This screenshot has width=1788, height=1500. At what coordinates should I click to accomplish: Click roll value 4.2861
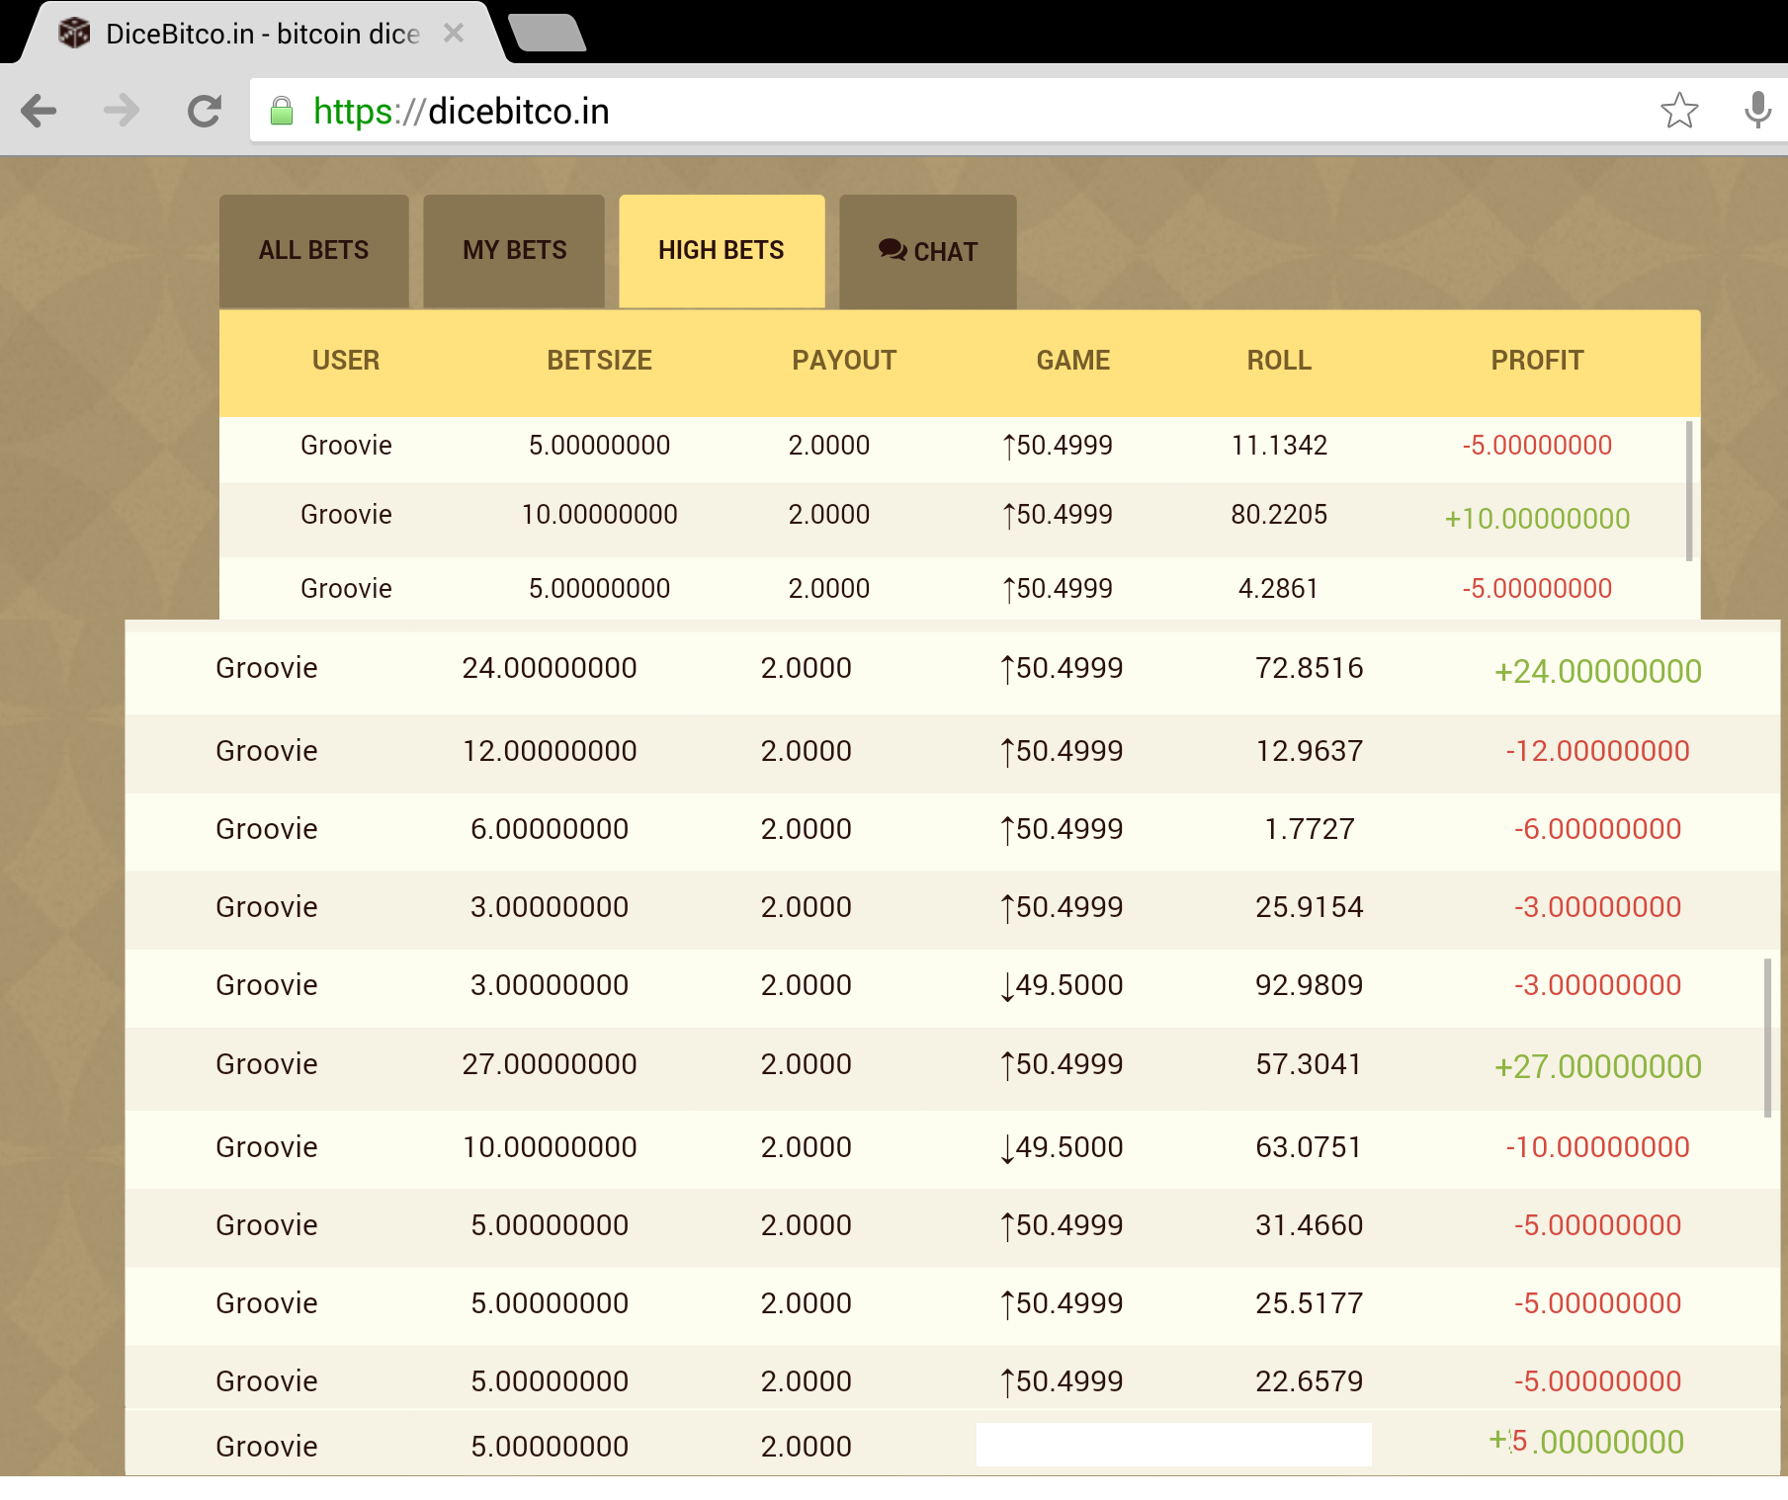pyautogui.click(x=1279, y=589)
